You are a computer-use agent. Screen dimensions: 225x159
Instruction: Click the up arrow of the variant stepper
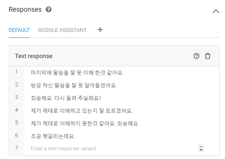pyautogui.click(x=201, y=147)
